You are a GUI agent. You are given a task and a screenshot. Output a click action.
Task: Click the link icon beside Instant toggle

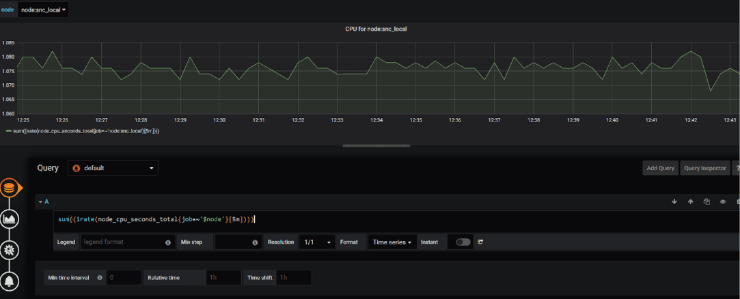click(x=480, y=242)
